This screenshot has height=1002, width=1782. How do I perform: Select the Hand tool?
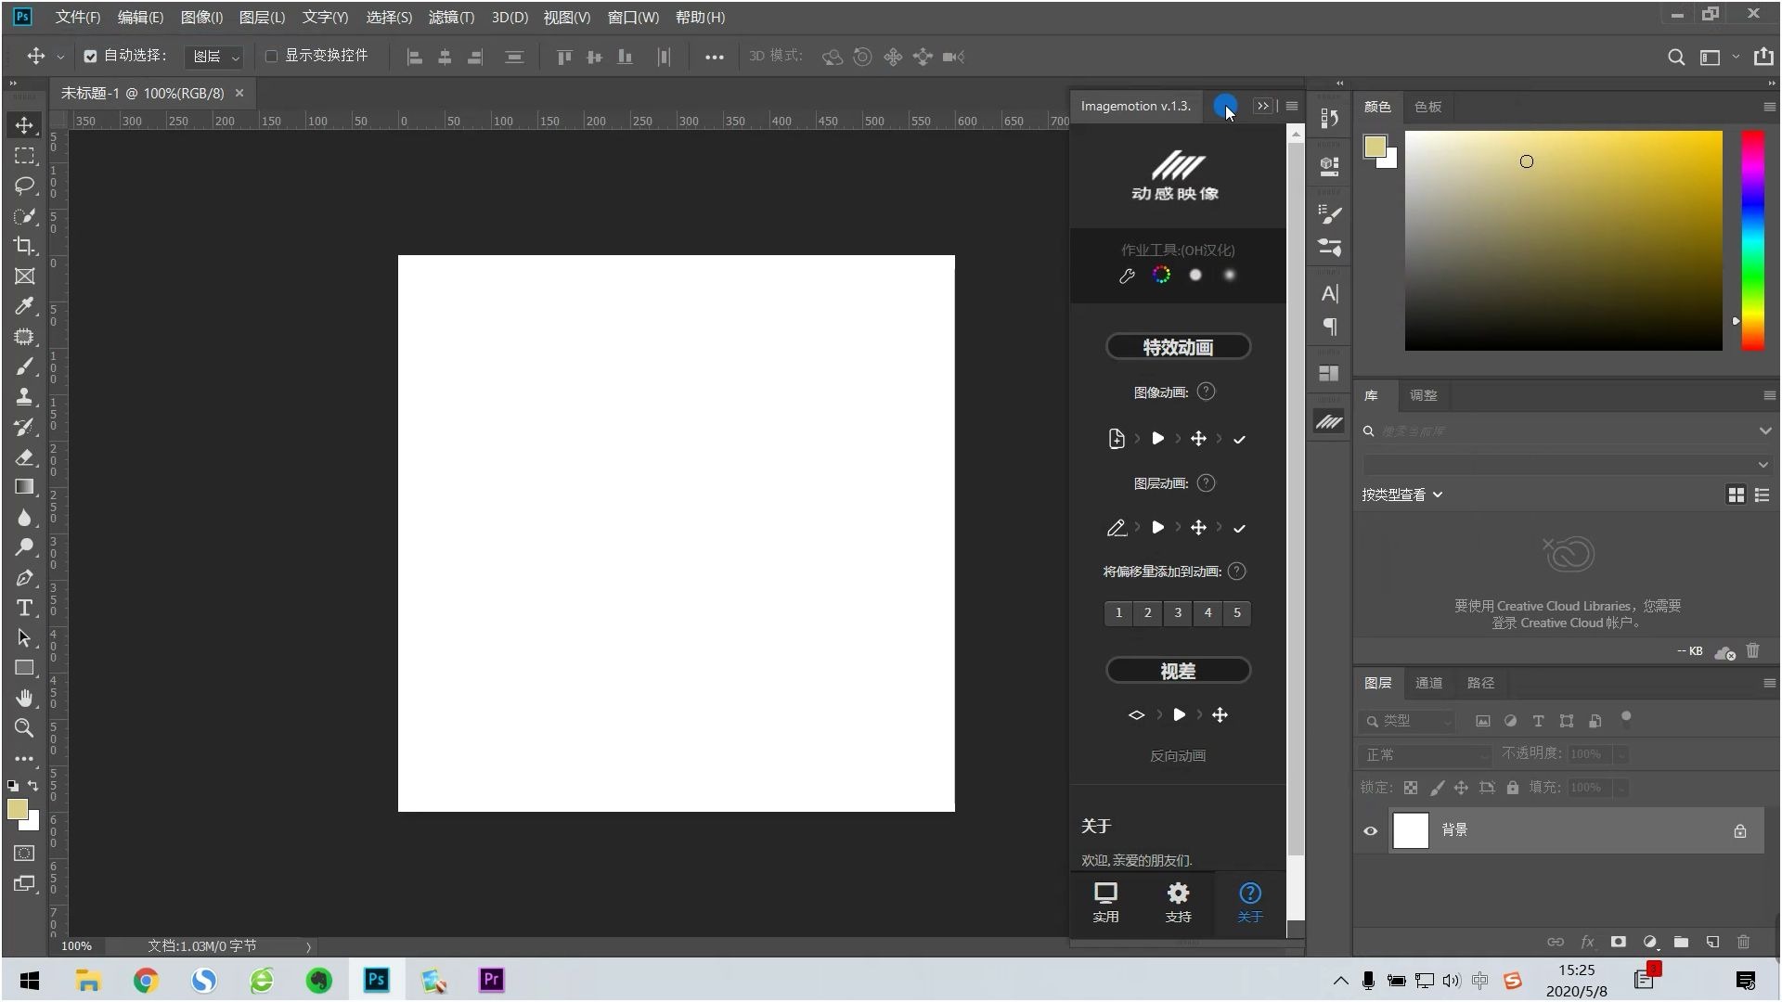coord(24,698)
